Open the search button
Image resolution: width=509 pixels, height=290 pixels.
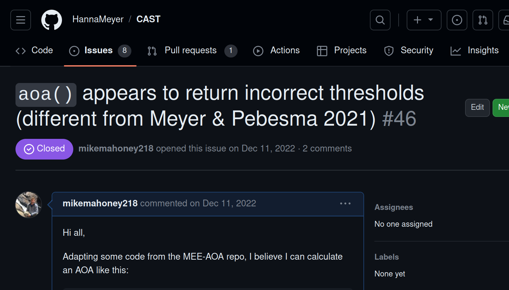(x=380, y=20)
